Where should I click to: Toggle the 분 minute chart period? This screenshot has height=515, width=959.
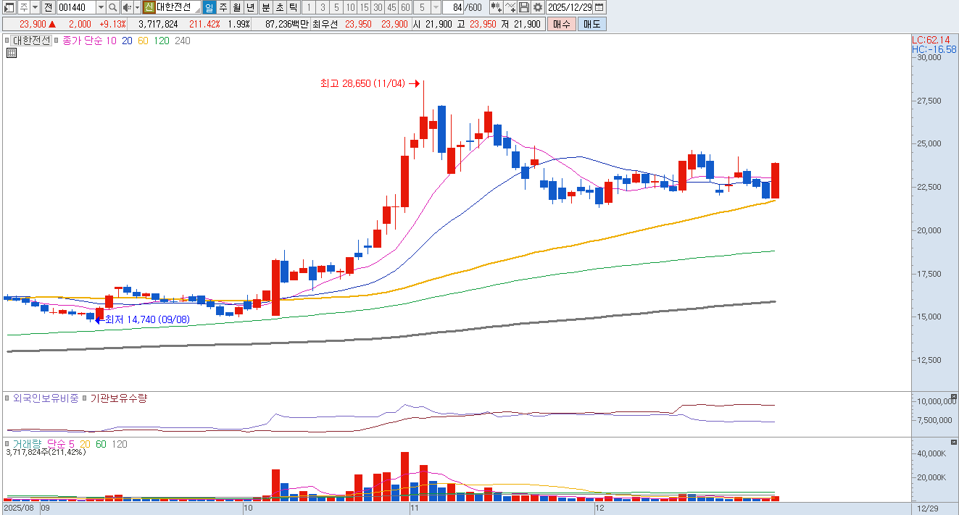tap(265, 7)
